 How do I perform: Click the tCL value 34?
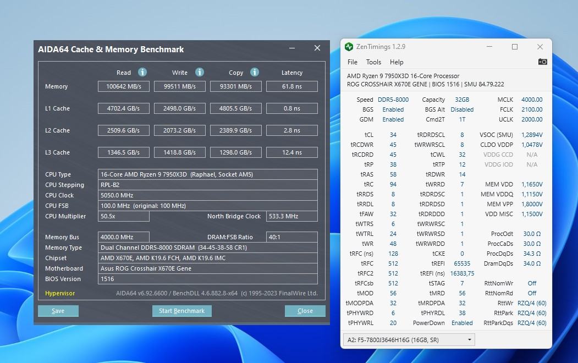coord(393,135)
